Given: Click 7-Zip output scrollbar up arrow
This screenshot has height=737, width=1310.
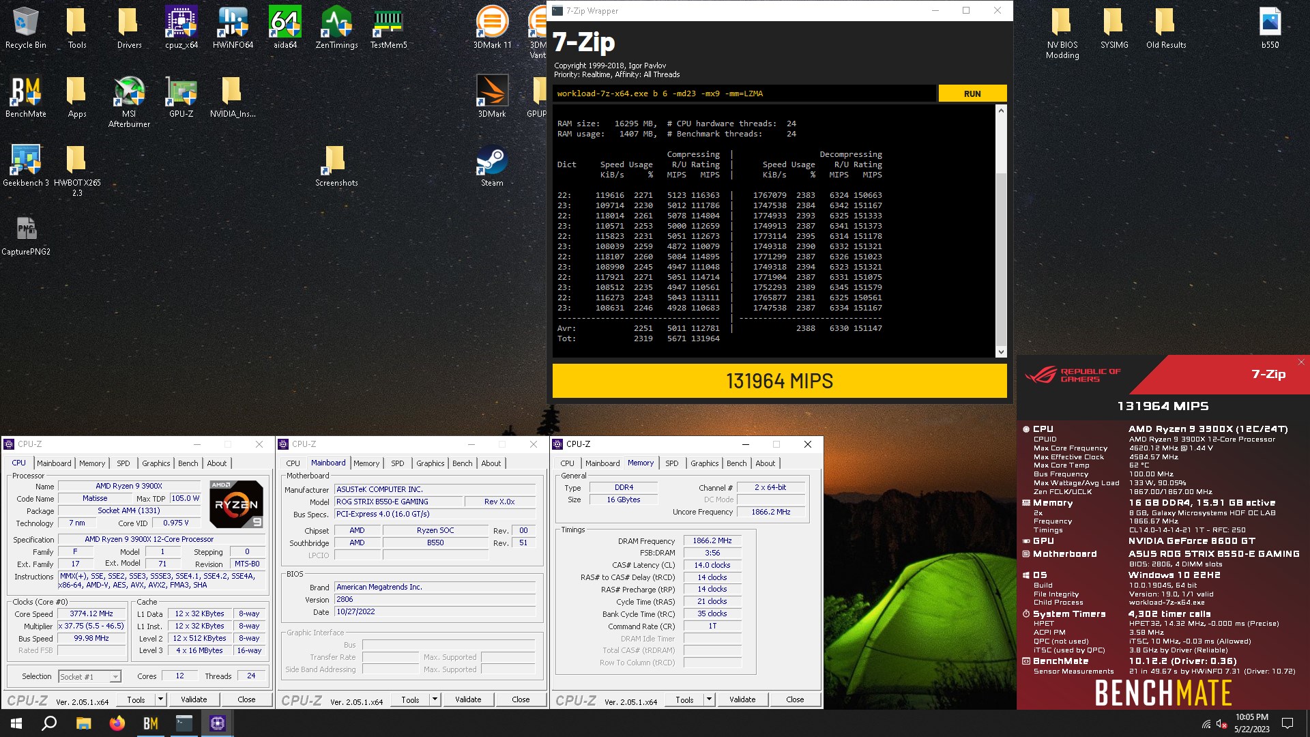Looking at the screenshot, I should pyautogui.click(x=1001, y=110).
